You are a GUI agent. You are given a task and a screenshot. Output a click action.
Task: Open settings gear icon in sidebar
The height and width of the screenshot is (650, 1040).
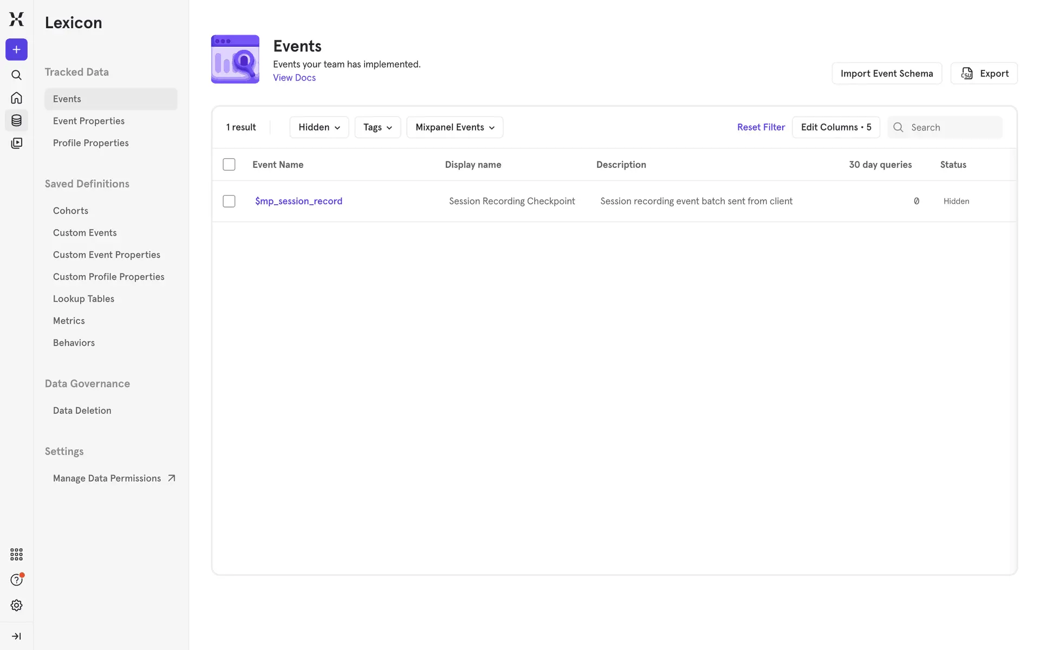tap(16, 605)
